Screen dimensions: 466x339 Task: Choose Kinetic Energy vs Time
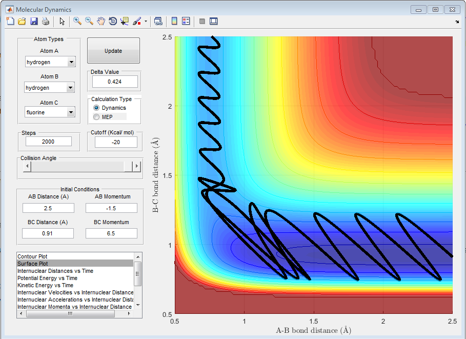click(75, 285)
